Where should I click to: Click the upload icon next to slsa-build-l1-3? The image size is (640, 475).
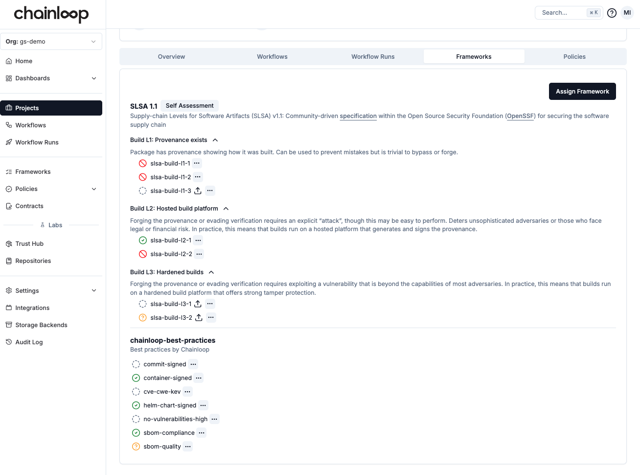click(198, 190)
